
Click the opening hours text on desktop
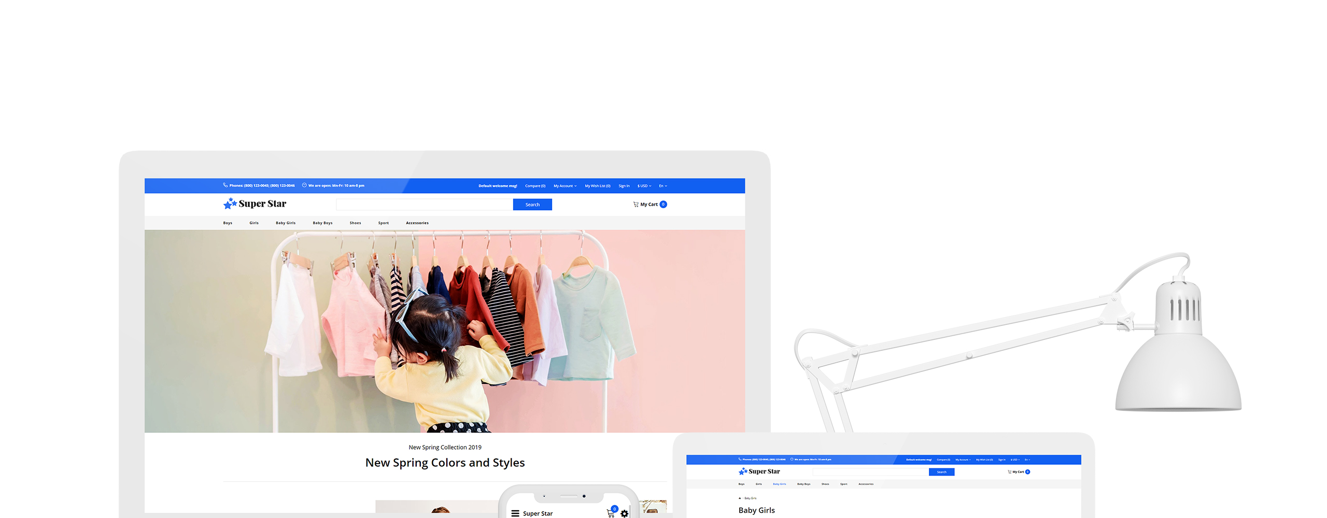(x=336, y=185)
